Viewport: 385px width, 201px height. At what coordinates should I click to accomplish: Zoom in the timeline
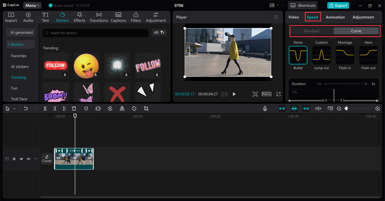click(378, 109)
